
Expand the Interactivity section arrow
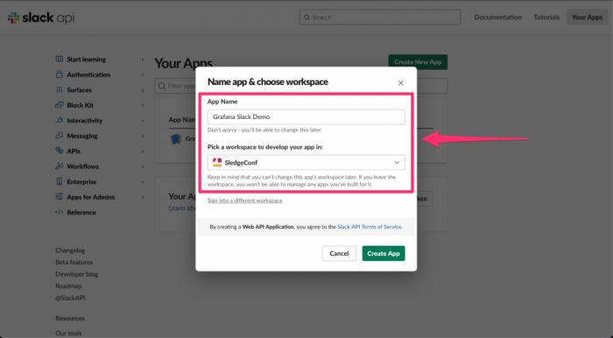[x=143, y=121]
